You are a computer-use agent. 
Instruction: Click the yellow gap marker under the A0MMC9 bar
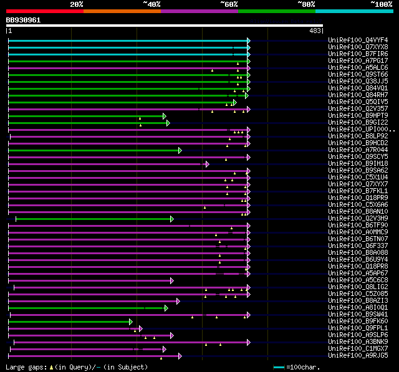point(216,235)
